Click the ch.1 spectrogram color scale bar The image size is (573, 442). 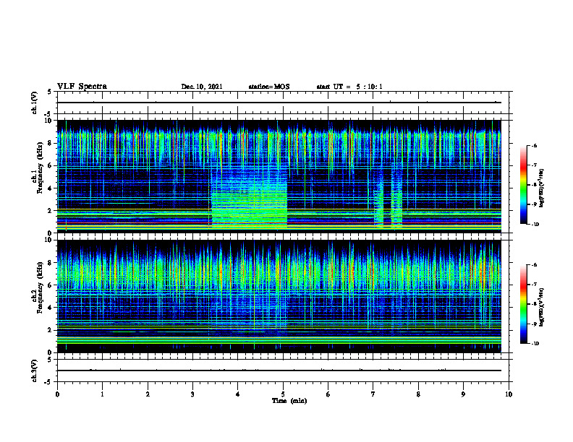tap(523, 185)
